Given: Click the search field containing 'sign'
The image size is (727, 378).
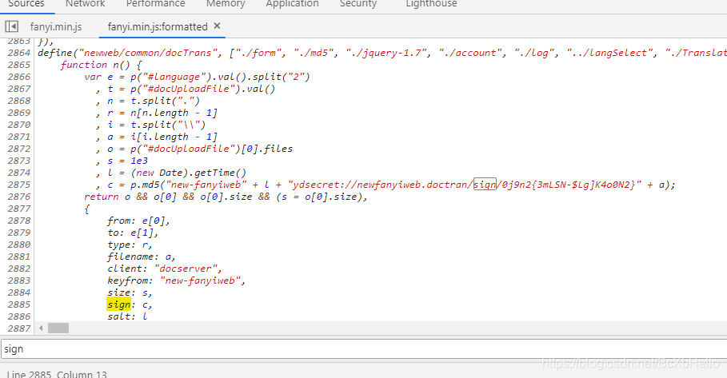Looking at the screenshot, I should tap(363, 348).
